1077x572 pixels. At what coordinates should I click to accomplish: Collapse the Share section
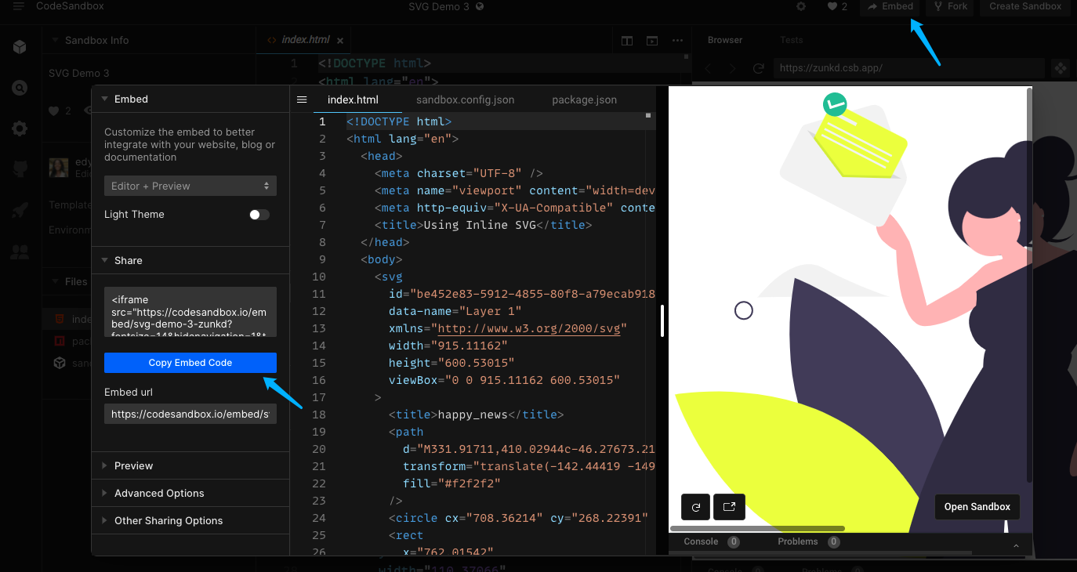pos(190,260)
